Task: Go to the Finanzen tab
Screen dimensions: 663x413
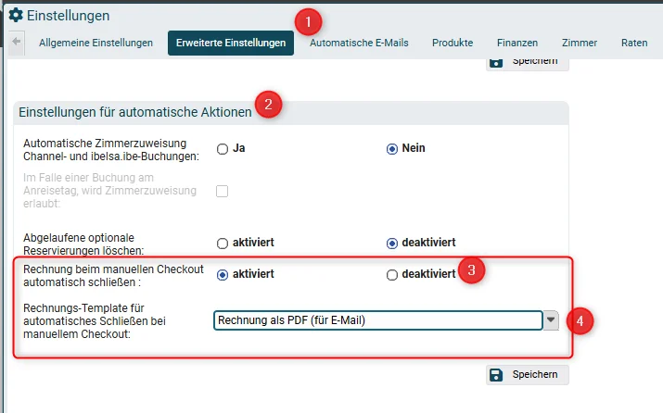Action: (x=517, y=43)
